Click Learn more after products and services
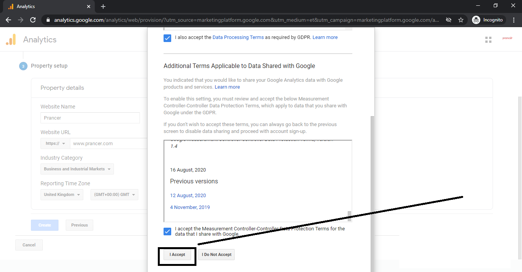The width and height of the screenshot is (522, 272). tap(227, 87)
